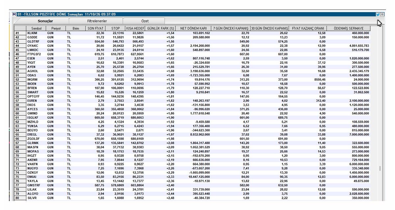The width and height of the screenshot is (395, 210).
Task: Sort by GÜNLÜK FARK (%) header
Action: click(160, 29)
